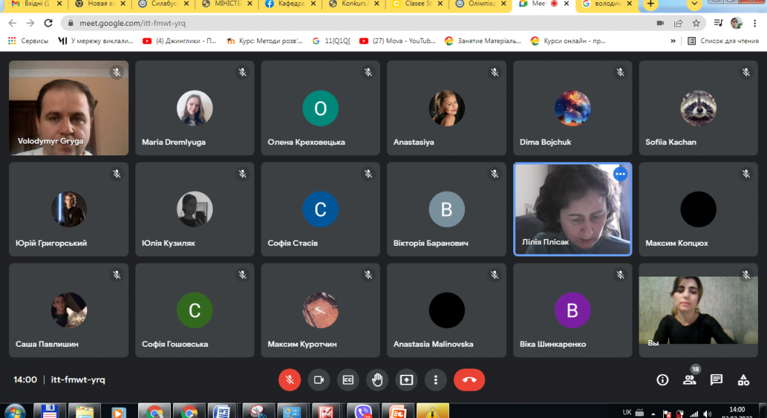The image size is (767, 418).
Task: Open the Сервисы apps bookmark
Action: point(28,41)
